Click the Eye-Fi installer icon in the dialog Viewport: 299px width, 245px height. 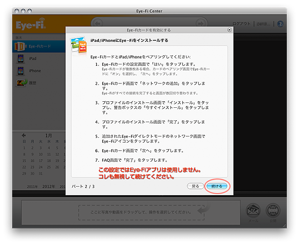tap(79, 45)
